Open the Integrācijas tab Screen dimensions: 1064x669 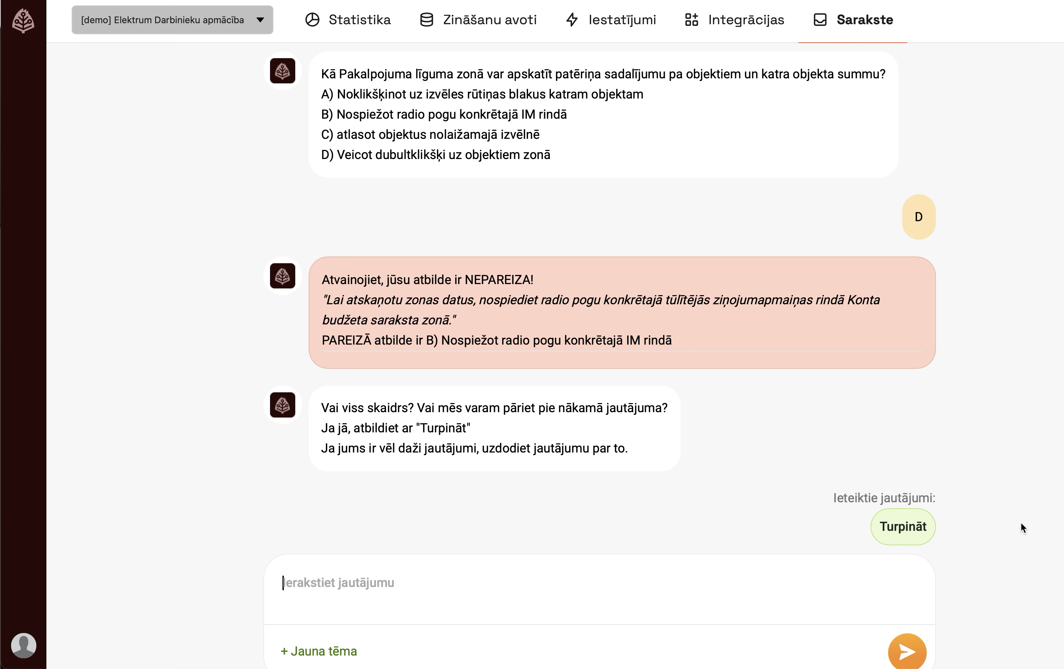click(x=734, y=20)
